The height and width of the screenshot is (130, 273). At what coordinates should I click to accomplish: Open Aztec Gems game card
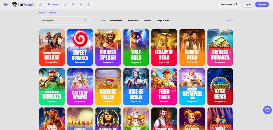220,86
